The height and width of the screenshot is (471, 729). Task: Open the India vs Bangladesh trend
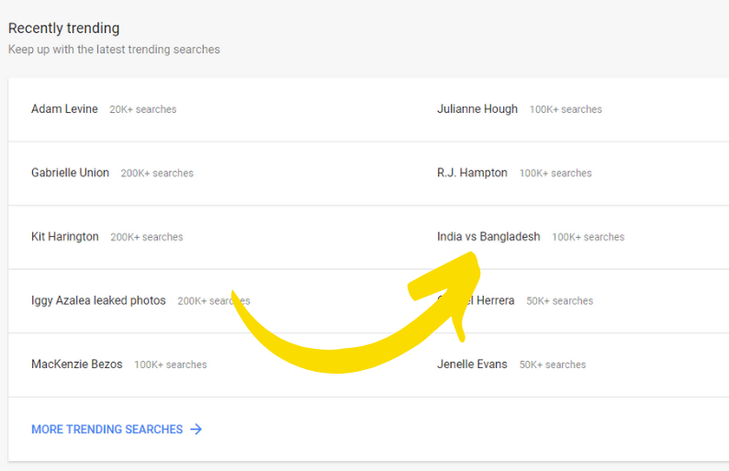tap(488, 237)
